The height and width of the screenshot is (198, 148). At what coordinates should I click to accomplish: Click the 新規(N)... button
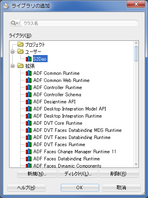point(37,174)
